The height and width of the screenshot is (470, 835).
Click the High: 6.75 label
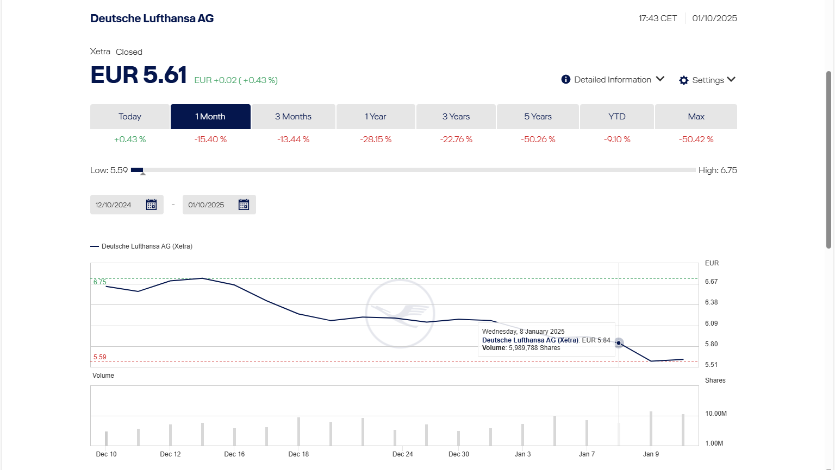(x=718, y=170)
